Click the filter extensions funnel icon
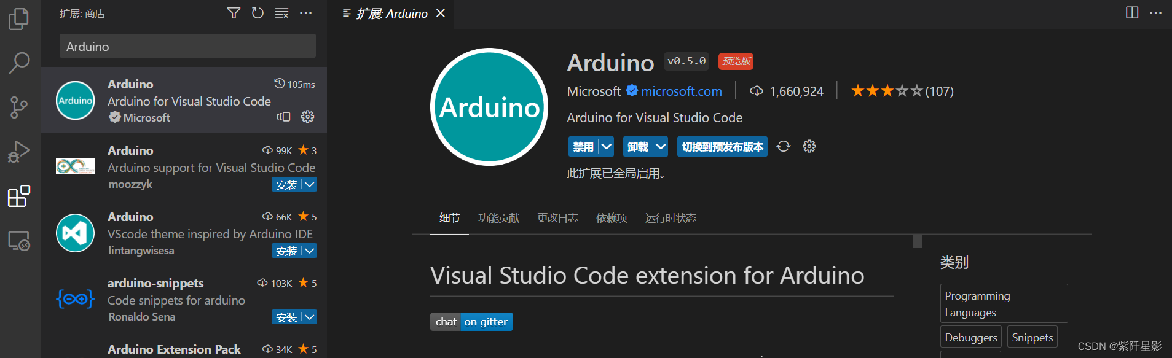 coord(234,13)
